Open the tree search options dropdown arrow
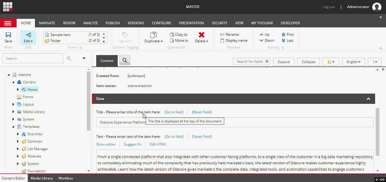 pyautogui.click(x=84, y=58)
